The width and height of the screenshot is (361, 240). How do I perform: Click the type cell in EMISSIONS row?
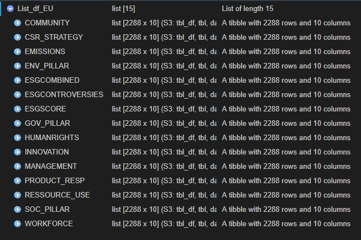click(x=164, y=52)
